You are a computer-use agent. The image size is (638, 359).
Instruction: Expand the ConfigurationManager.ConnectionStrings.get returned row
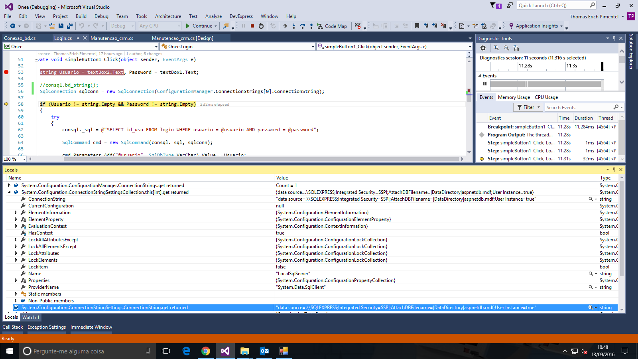pos(9,185)
